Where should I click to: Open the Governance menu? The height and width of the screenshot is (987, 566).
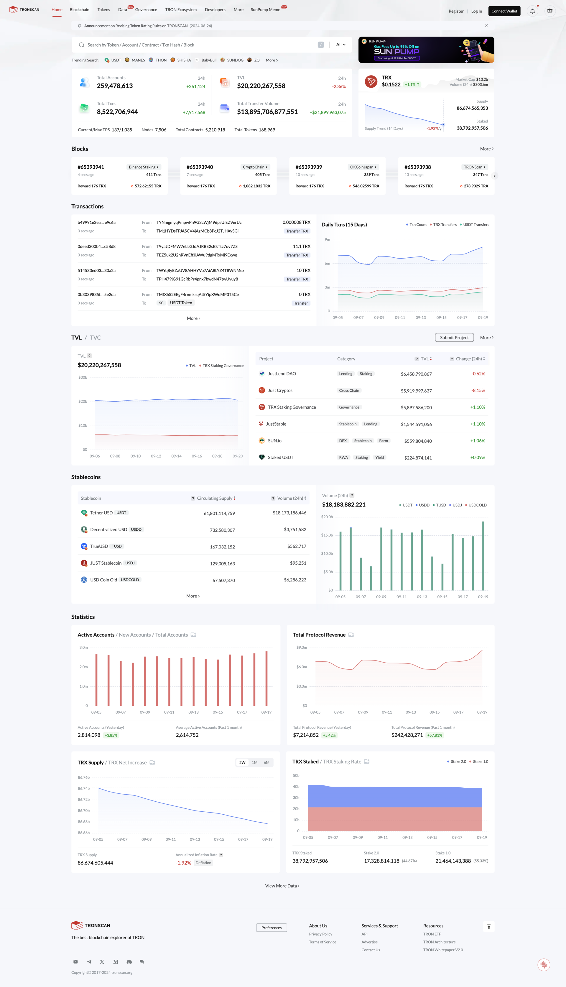point(146,9)
